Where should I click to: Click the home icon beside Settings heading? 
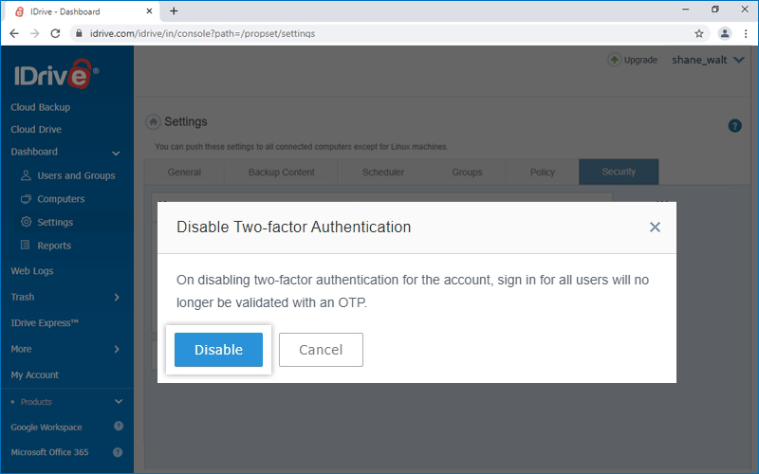[153, 122]
